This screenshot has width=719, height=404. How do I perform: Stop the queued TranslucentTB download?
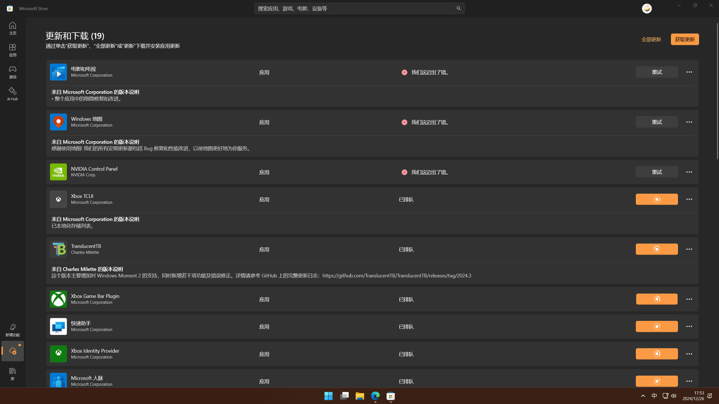656,249
